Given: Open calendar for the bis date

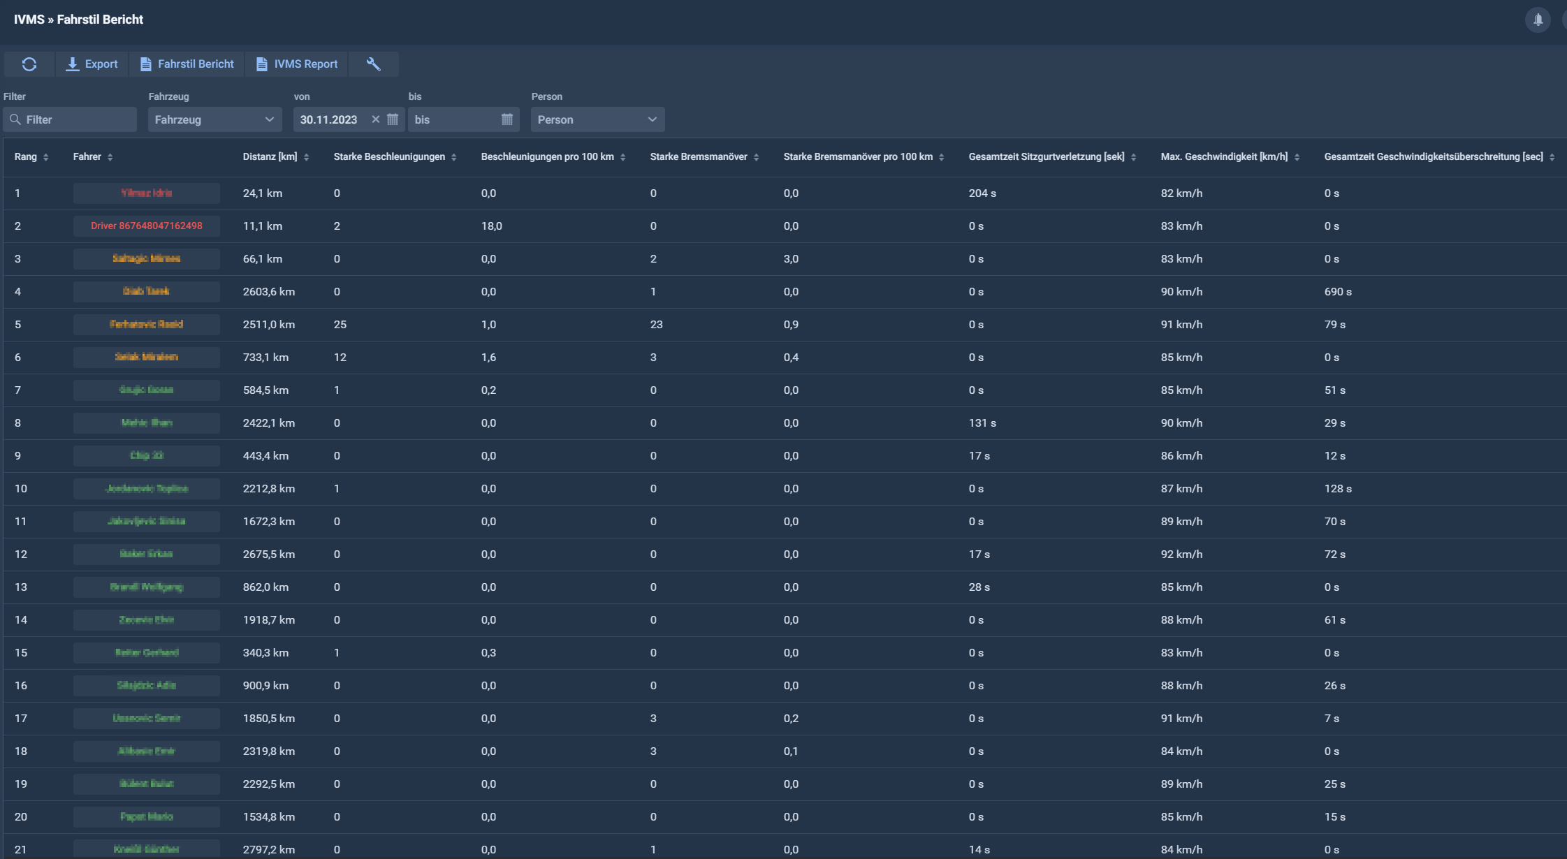Looking at the screenshot, I should (507, 119).
